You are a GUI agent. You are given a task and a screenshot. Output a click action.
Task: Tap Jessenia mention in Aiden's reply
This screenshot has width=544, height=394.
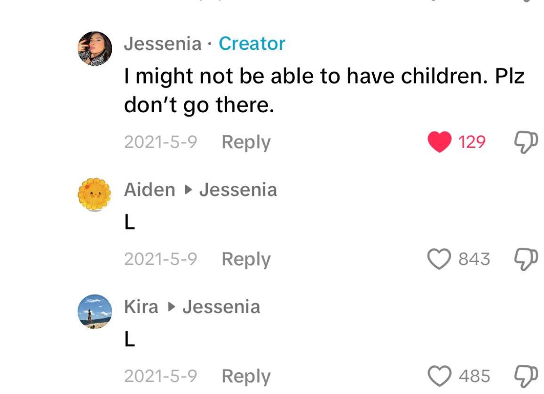point(238,190)
